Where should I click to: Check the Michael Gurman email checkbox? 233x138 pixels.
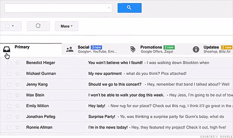(9, 74)
